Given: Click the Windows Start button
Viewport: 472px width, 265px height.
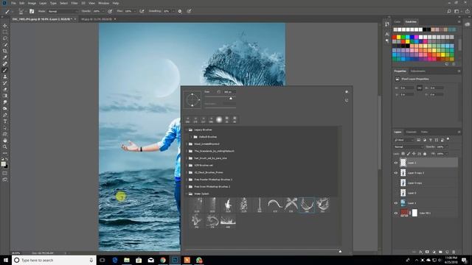Looking at the screenshot, I should coord(5,260).
